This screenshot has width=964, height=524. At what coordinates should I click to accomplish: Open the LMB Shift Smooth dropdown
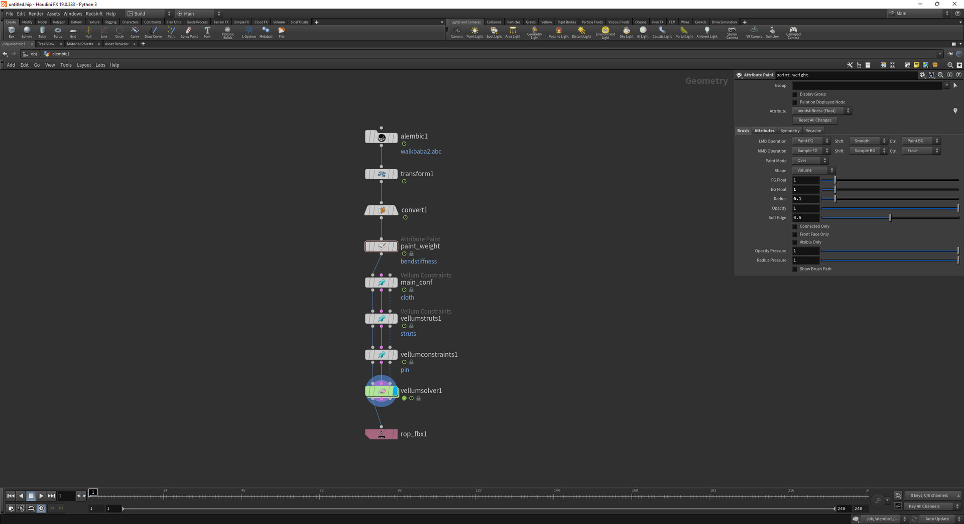pos(868,141)
